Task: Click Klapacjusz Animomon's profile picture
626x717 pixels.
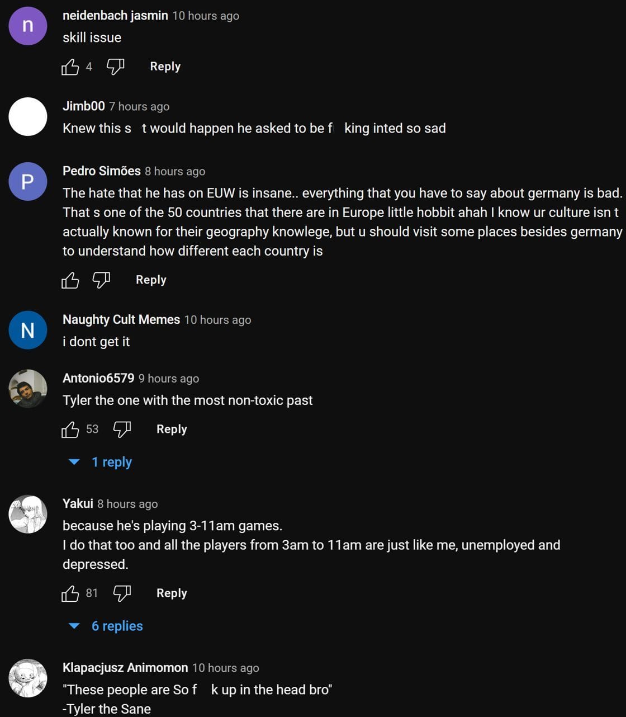Action: tap(27, 677)
